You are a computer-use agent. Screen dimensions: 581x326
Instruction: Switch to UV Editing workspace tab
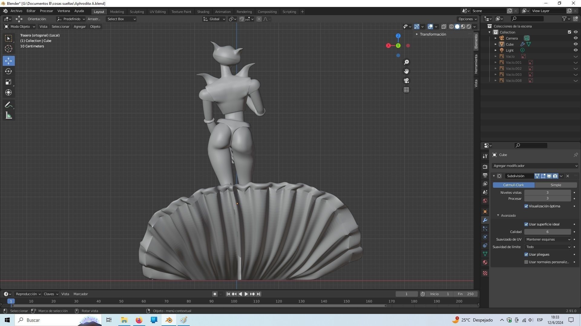pyautogui.click(x=158, y=12)
